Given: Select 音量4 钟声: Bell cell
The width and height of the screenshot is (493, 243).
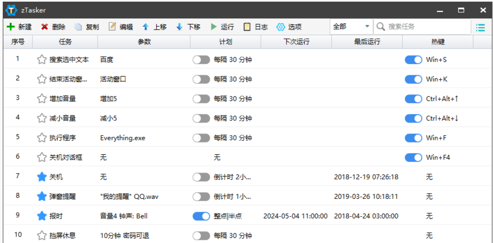Looking at the screenshot, I should pyautogui.click(x=124, y=216).
